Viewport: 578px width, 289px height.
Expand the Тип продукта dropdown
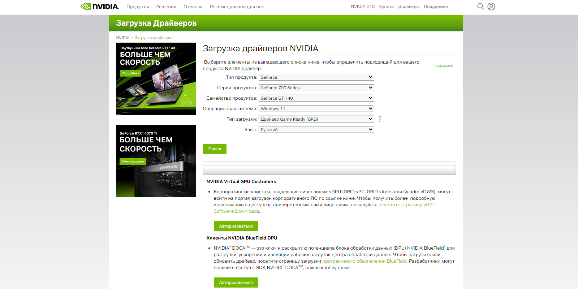click(316, 77)
